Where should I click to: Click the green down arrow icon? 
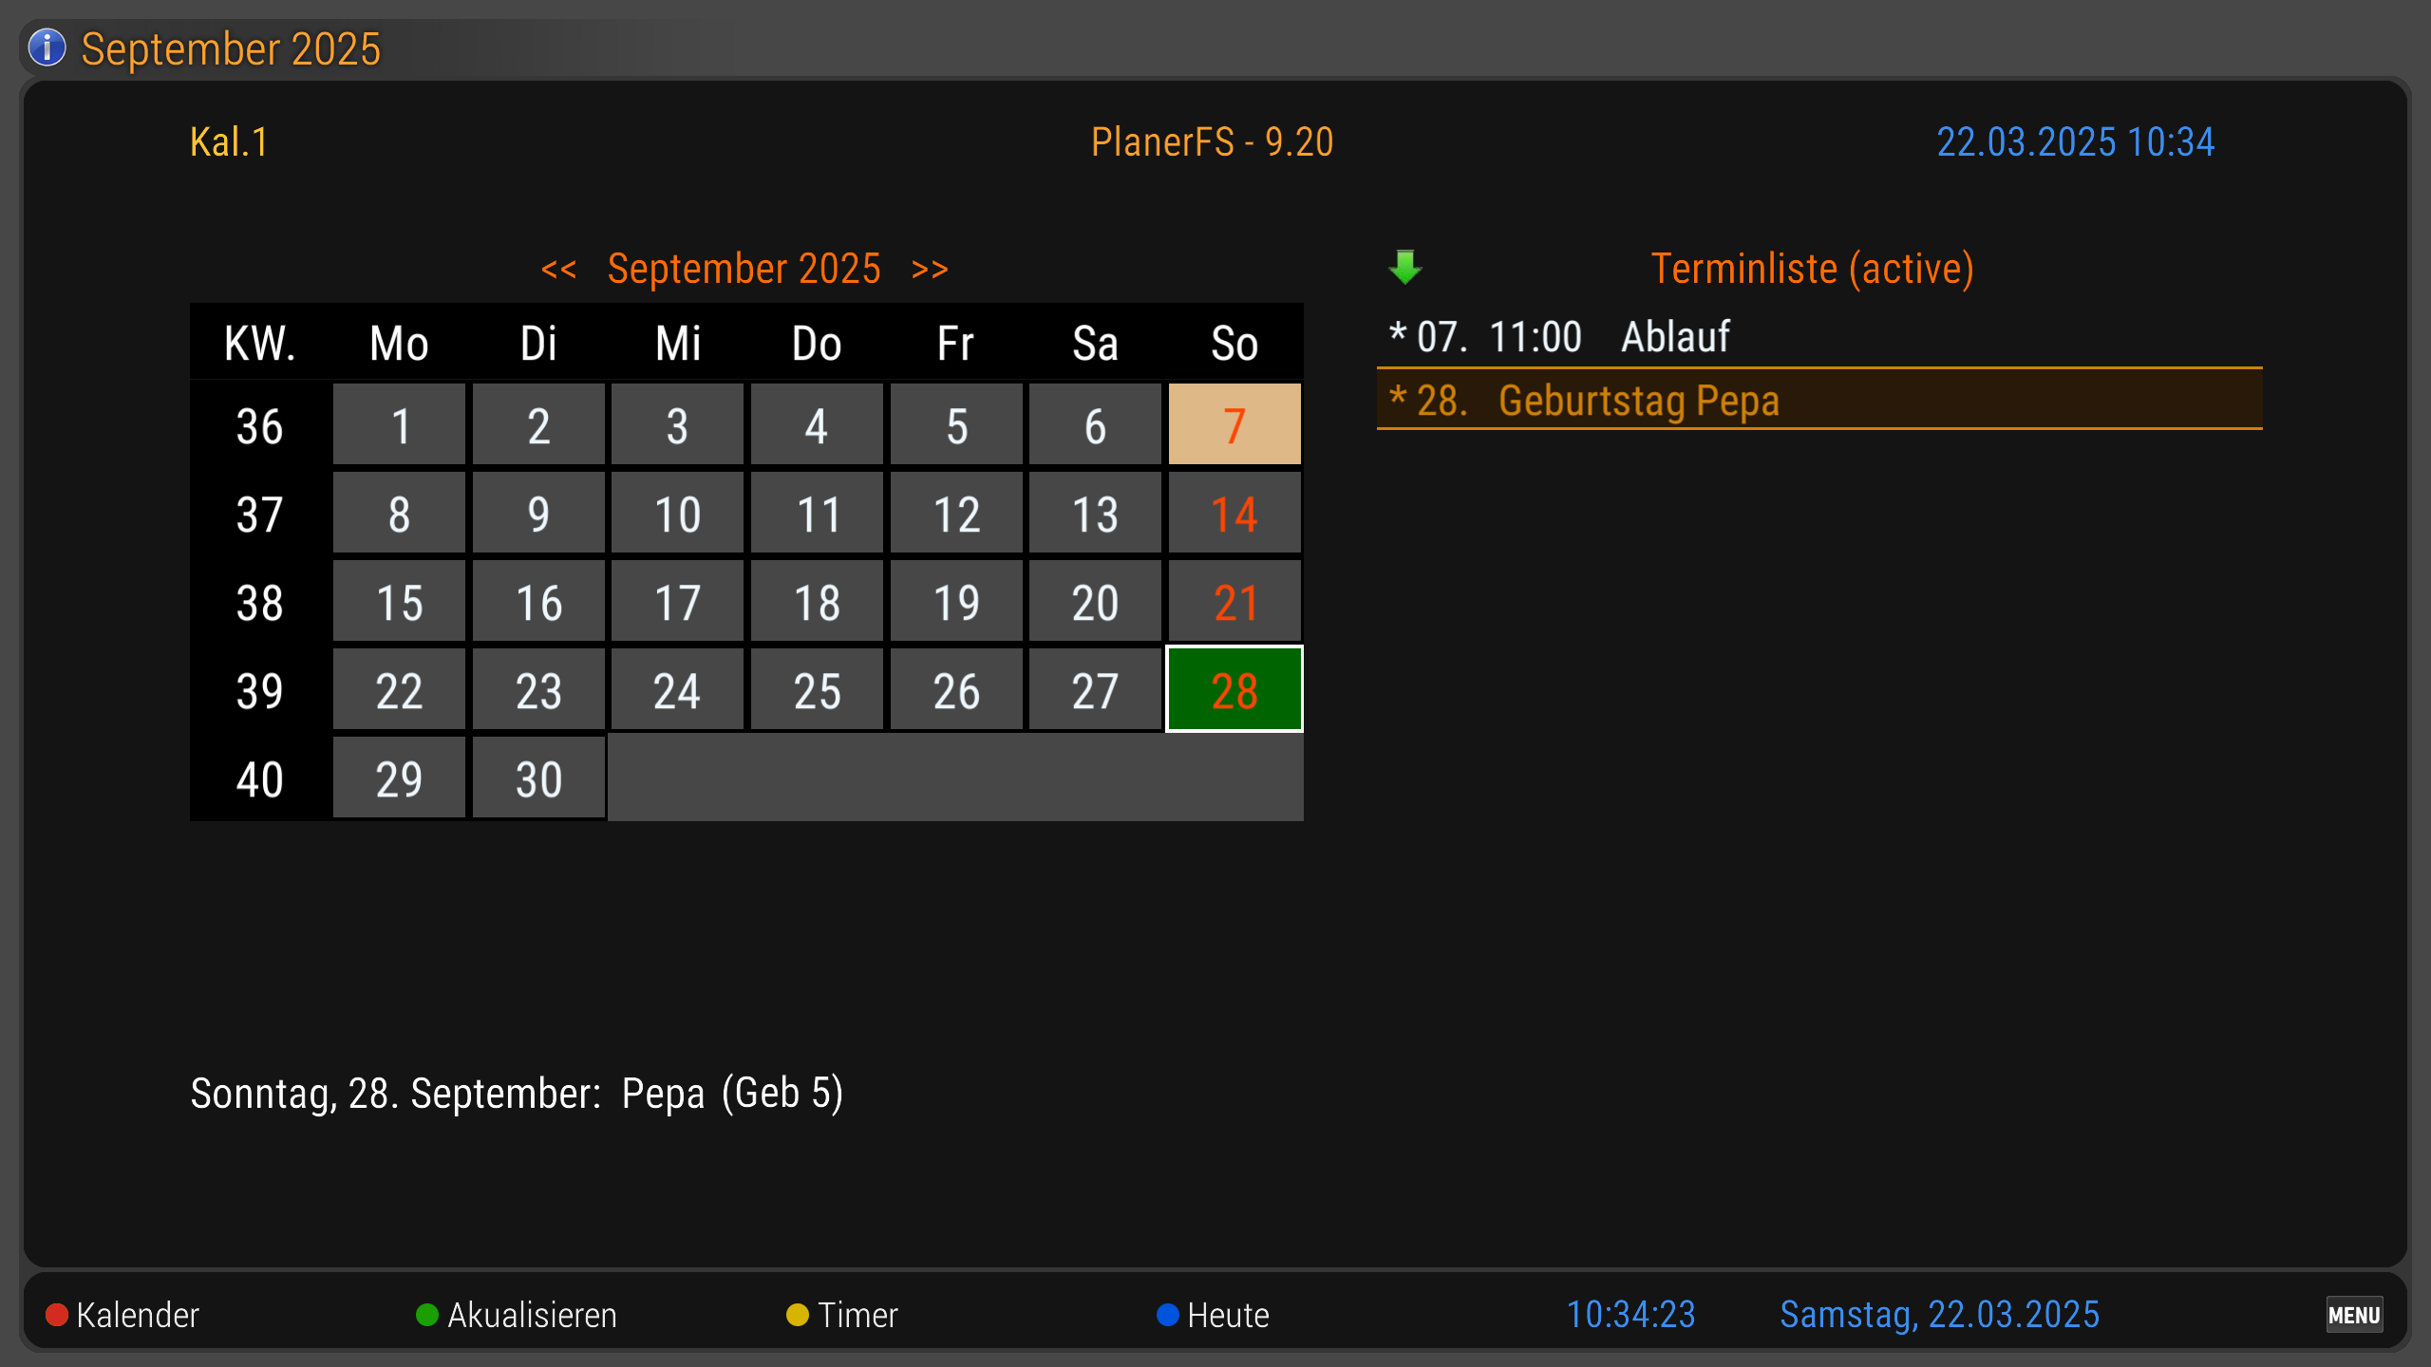coord(1404,268)
